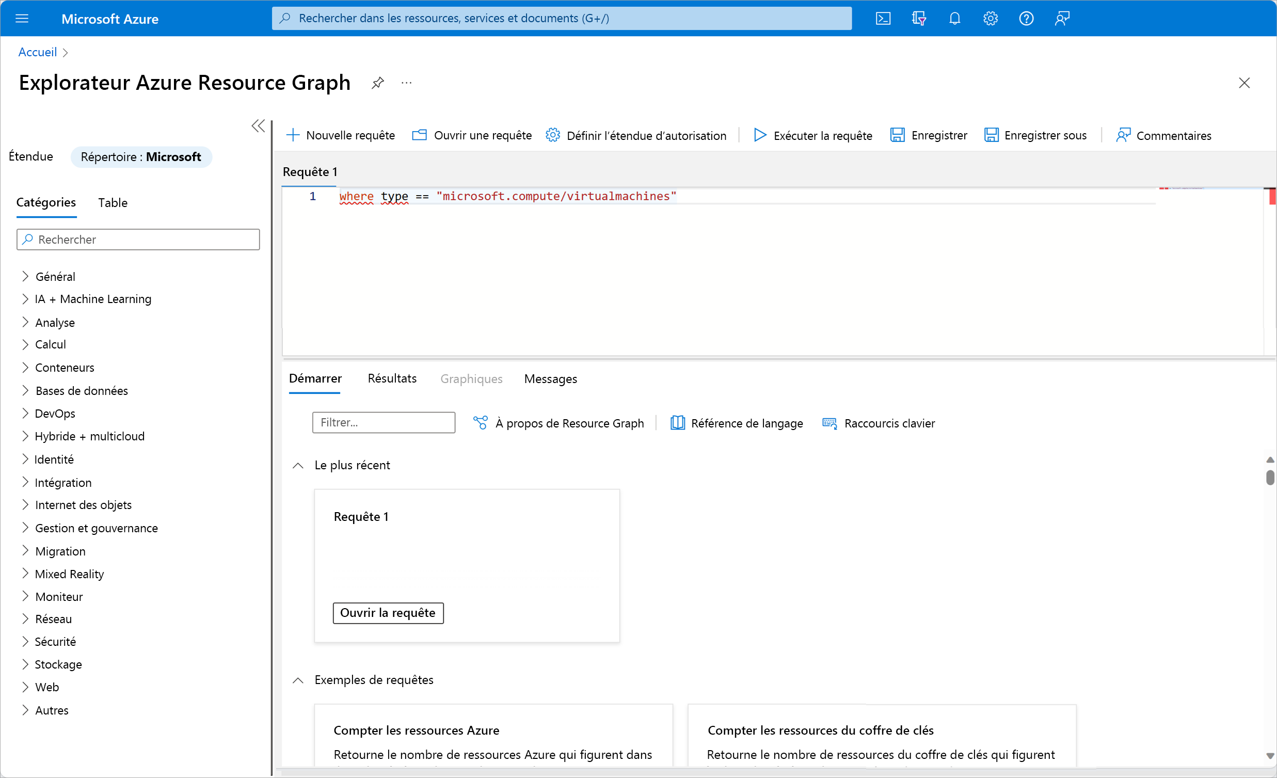The width and height of the screenshot is (1277, 778).
Task: Expand the Migration category
Action: pyautogui.click(x=25, y=551)
